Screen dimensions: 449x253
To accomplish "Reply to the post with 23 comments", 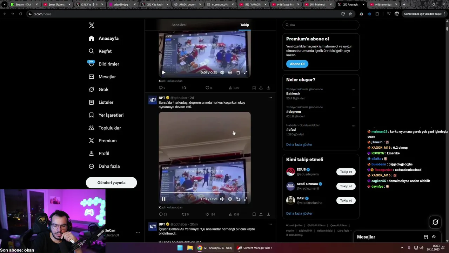I will coord(163,214).
